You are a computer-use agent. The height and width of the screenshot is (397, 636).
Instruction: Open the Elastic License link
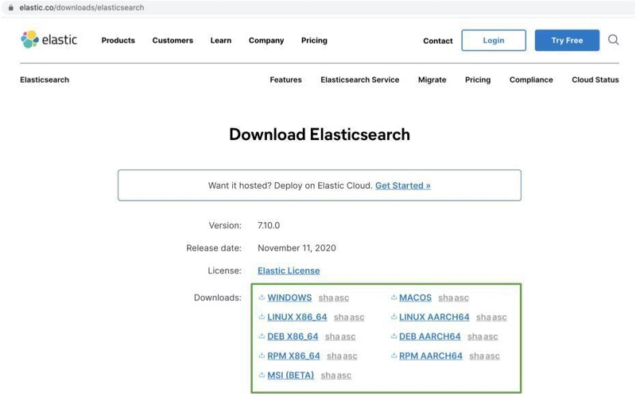[x=289, y=271]
